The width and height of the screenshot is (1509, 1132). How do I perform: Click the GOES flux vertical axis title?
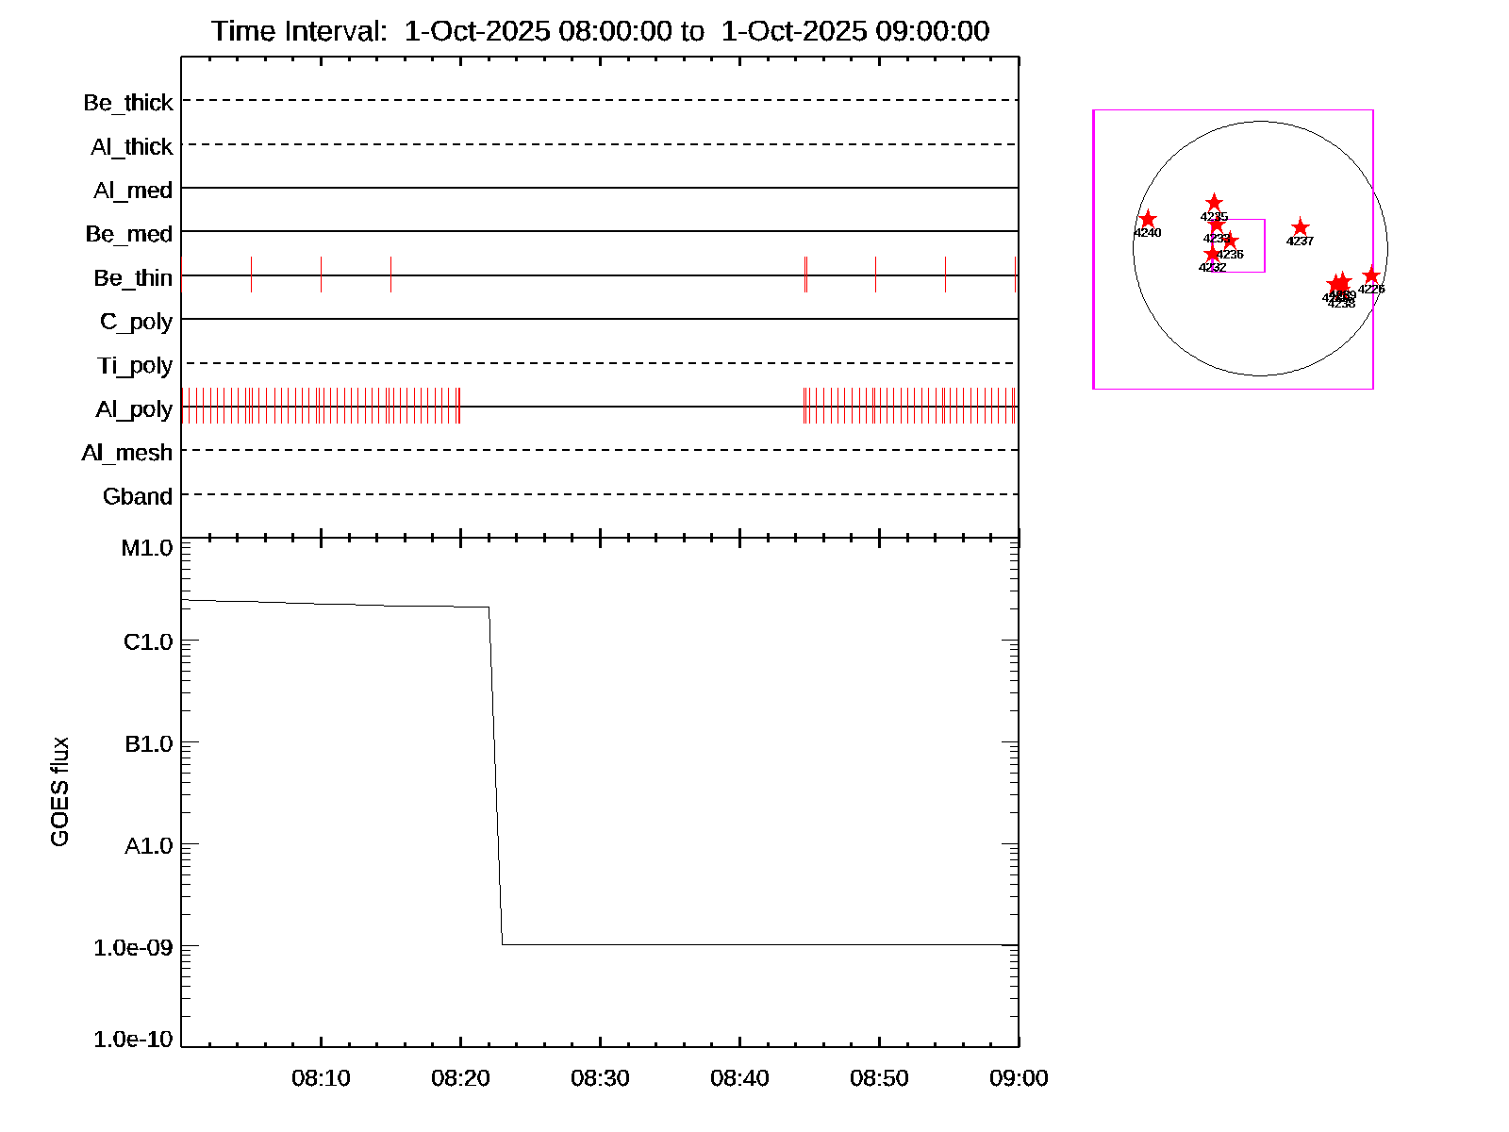click(x=59, y=792)
